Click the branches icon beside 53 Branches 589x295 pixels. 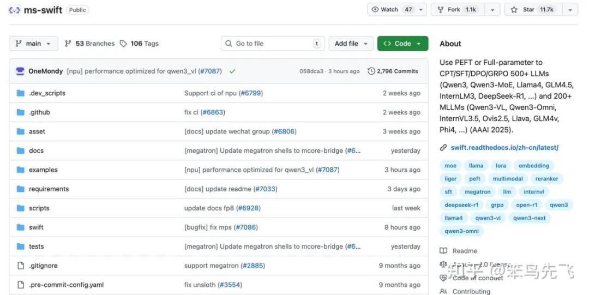pos(68,44)
